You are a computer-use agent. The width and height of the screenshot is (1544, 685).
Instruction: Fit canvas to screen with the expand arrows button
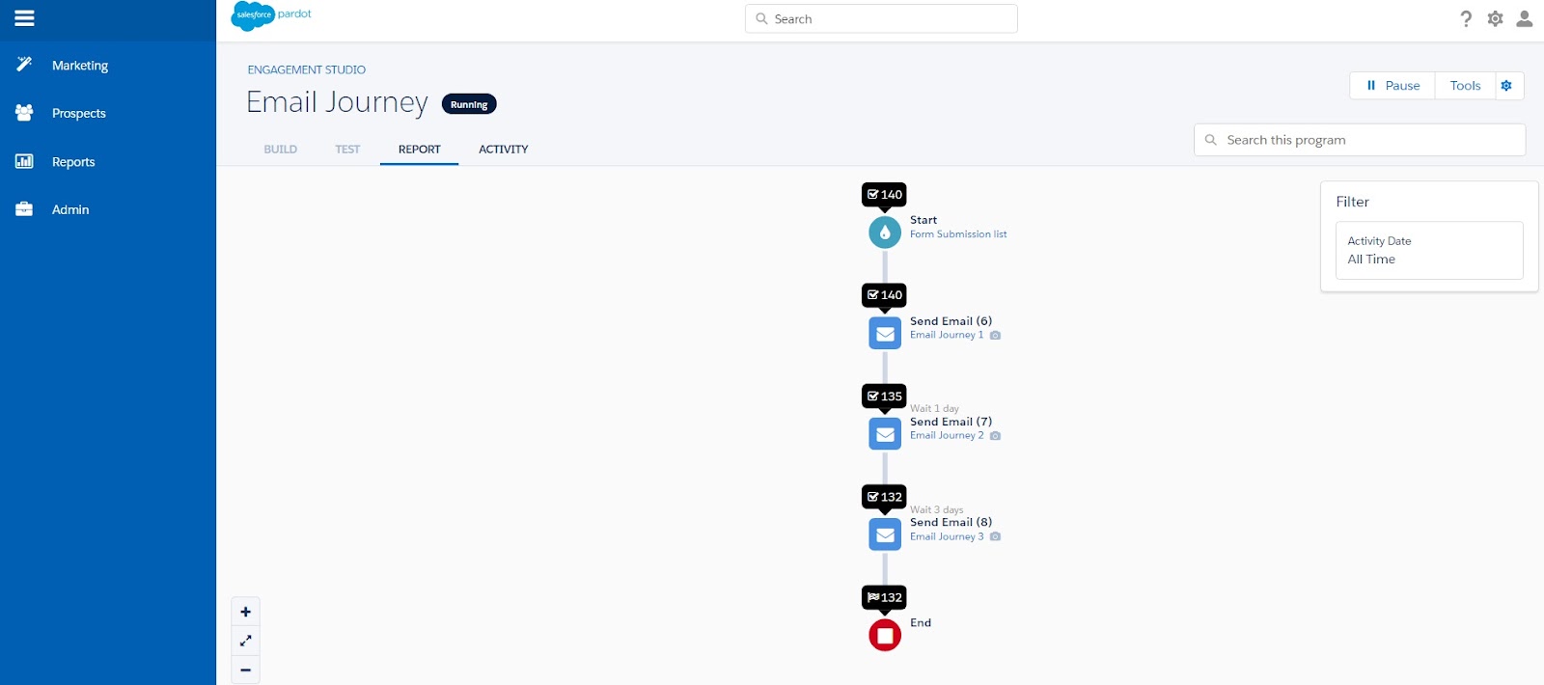(x=245, y=641)
